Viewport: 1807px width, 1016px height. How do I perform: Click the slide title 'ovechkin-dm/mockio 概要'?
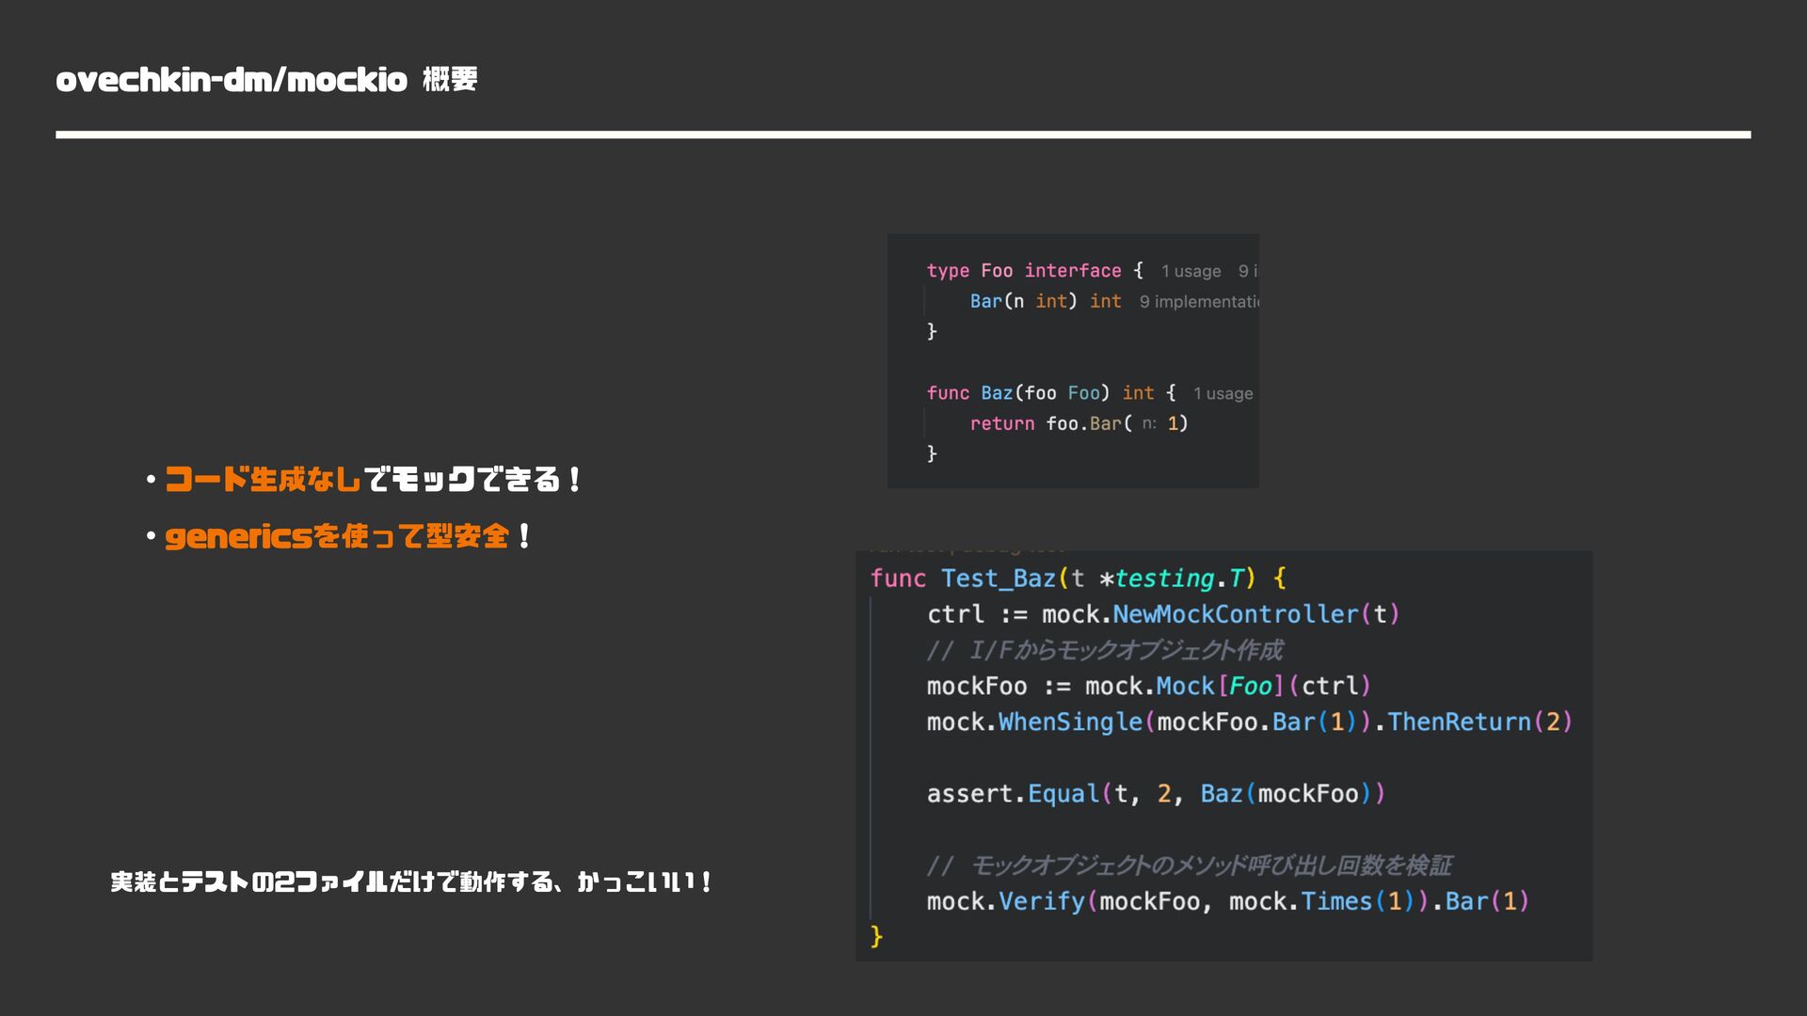266,79
